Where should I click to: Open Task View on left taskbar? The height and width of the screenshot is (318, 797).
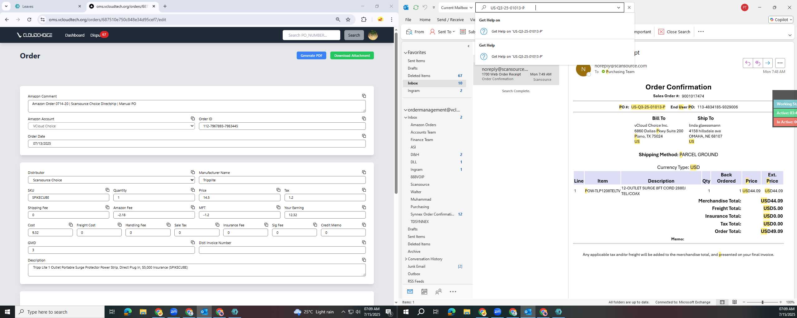(x=112, y=312)
